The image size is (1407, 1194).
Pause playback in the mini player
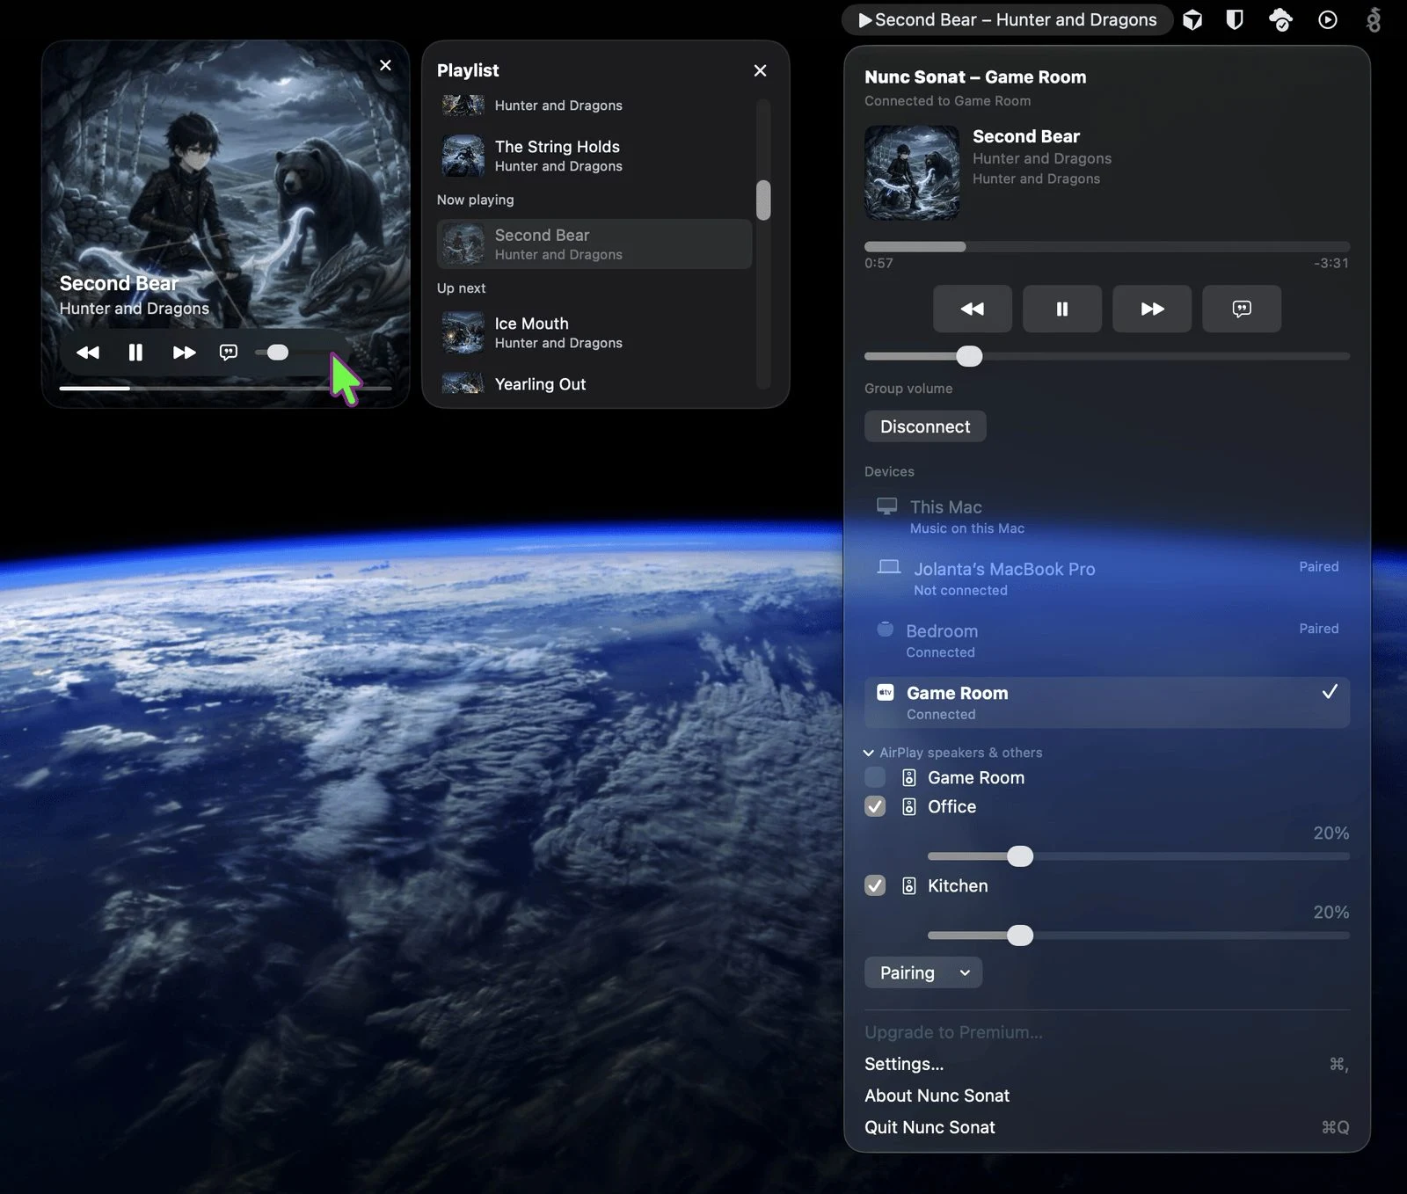tap(135, 353)
